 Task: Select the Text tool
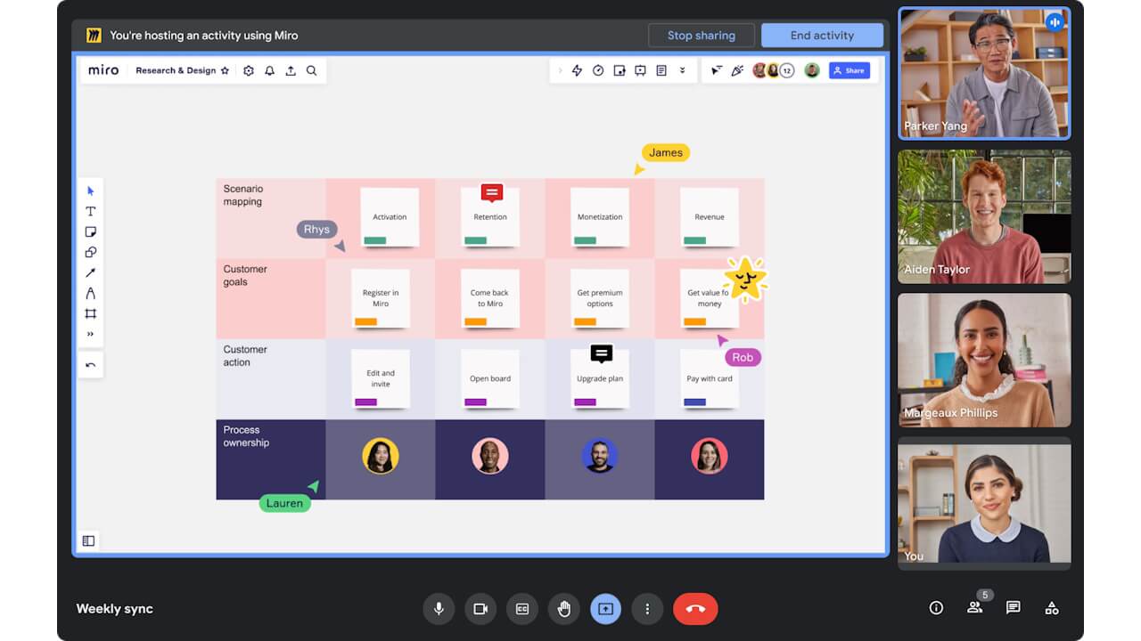tap(90, 211)
